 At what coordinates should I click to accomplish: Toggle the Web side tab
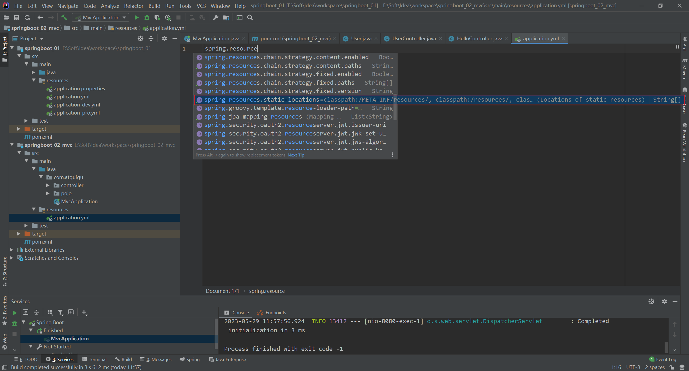tap(5, 341)
